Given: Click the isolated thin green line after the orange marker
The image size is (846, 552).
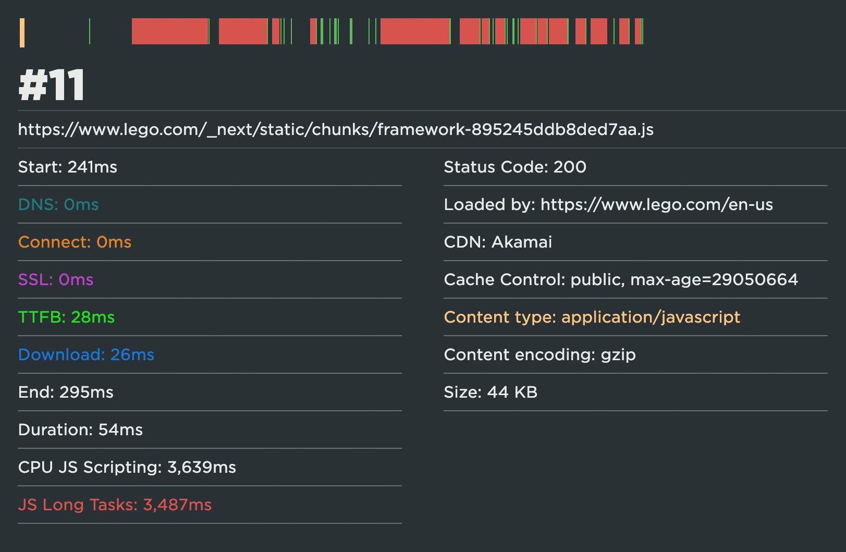Looking at the screenshot, I should coord(90,31).
